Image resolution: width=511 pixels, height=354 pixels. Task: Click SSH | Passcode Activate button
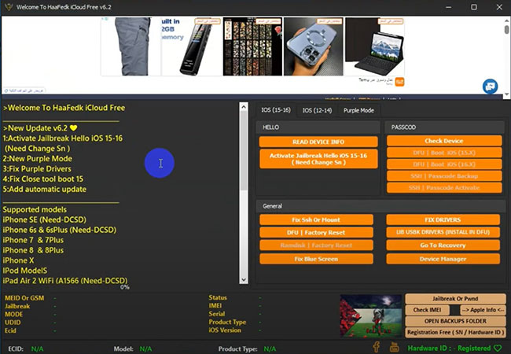(x=444, y=188)
